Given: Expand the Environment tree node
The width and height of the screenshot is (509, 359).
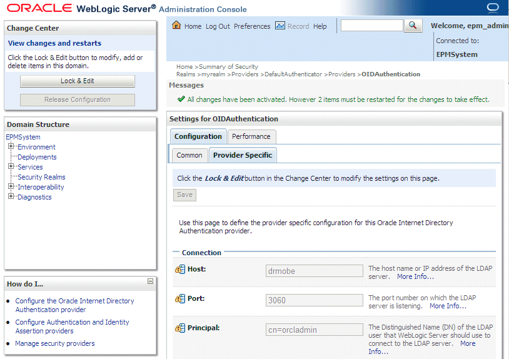Looking at the screenshot, I should (x=11, y=146).
